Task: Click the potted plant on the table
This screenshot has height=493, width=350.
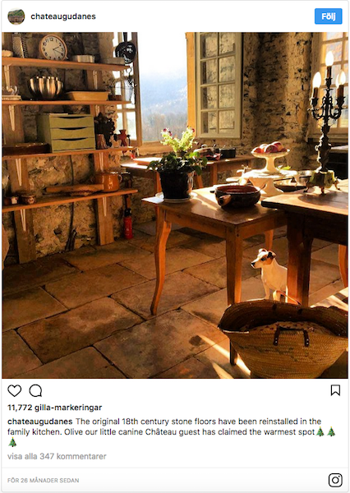Action: click(x=177, y=164)
